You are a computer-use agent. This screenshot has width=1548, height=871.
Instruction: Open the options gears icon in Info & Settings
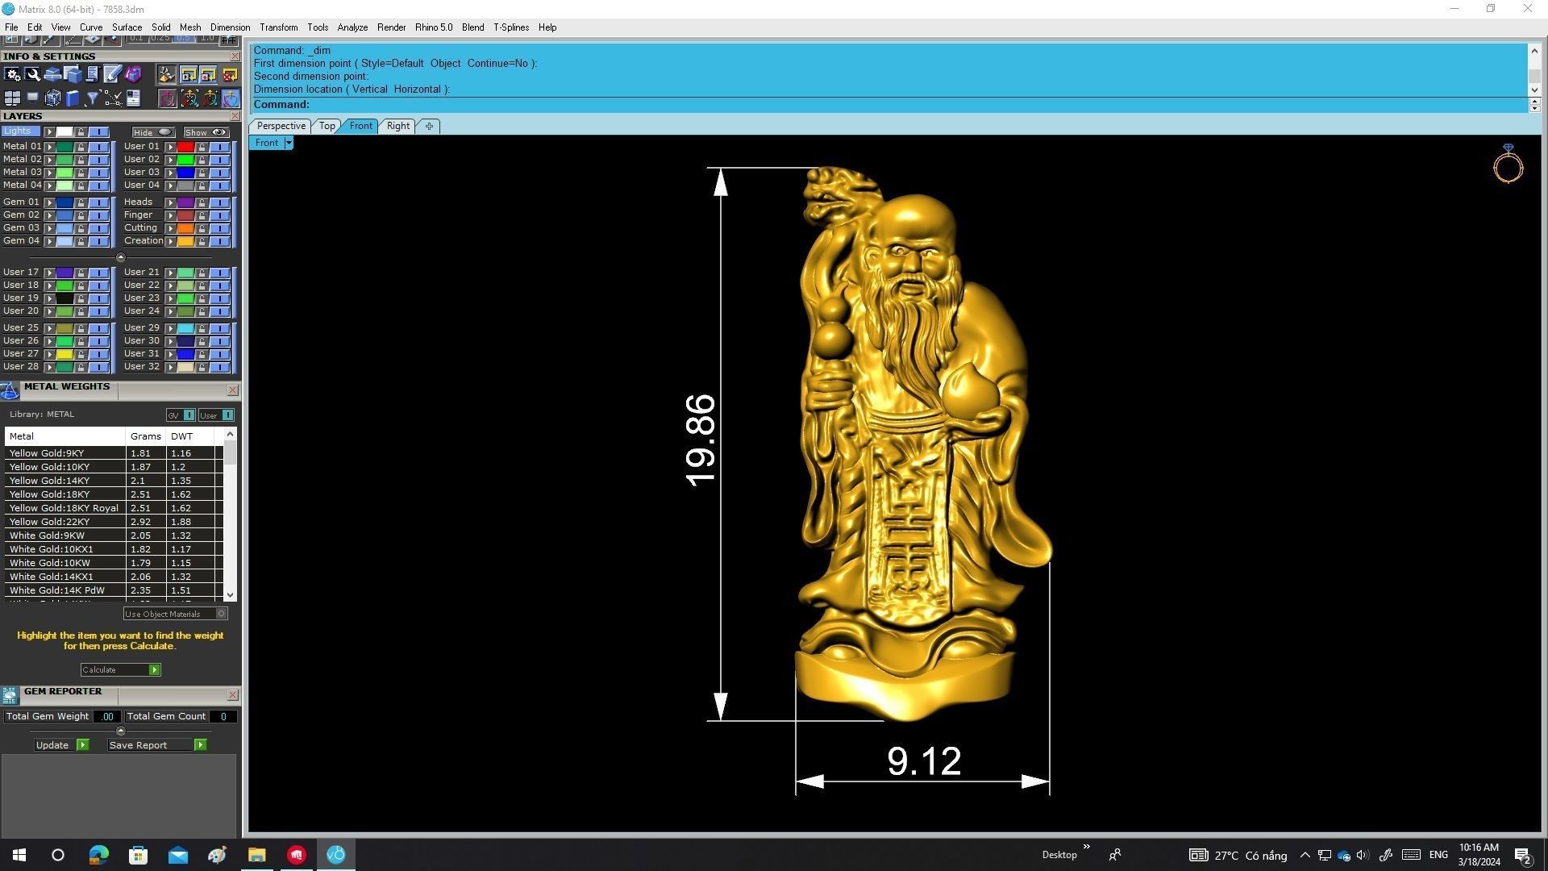point(12,75)
